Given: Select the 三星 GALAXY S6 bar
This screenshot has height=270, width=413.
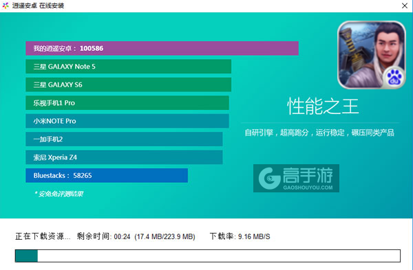Looking at the screenshot, I should (129, 85).
